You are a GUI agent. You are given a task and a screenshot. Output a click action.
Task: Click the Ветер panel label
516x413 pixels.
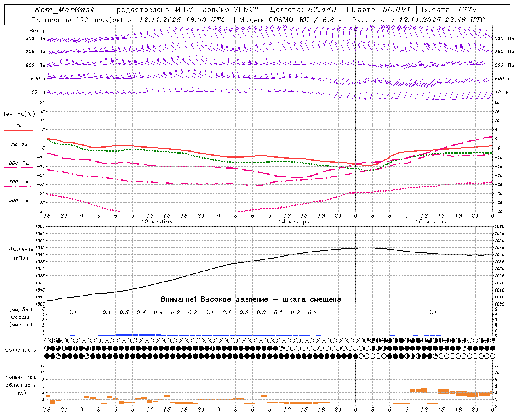pos(37,31)
